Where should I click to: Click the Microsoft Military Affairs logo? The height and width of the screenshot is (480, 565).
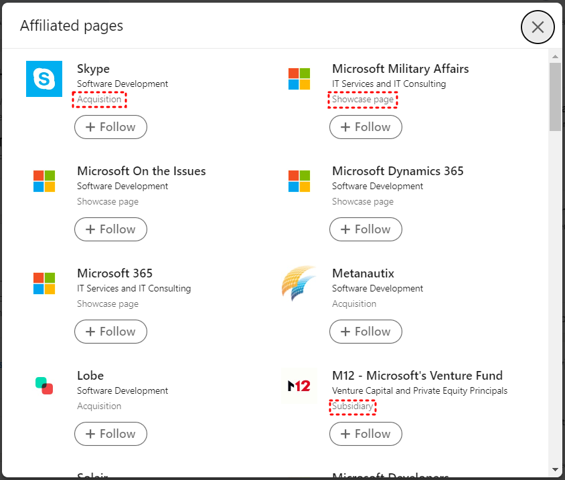coord(299,79)
